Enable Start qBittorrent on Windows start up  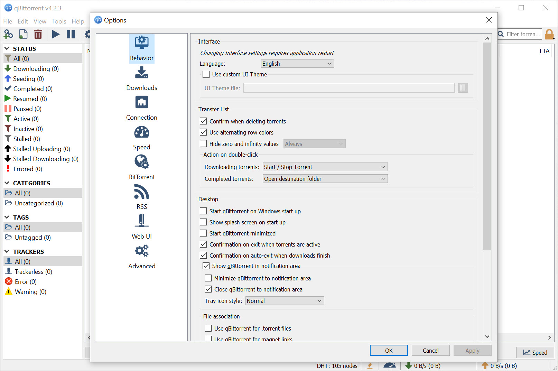tap(203, 211)
